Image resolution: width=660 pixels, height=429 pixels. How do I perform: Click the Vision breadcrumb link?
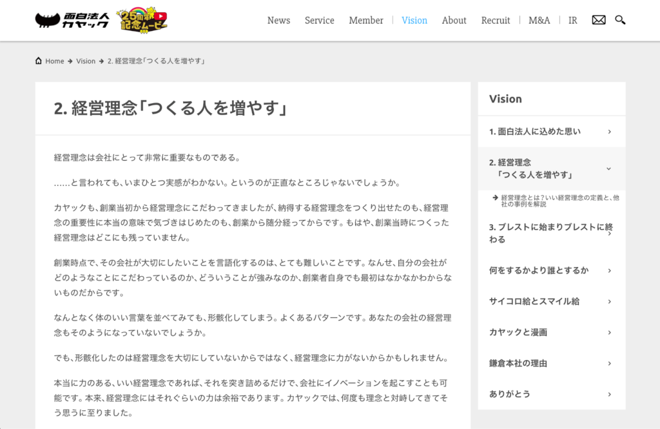(x=86, y=61)
